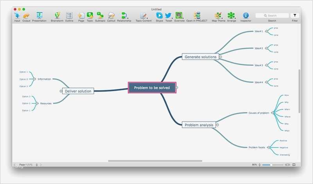This screenshot has height=184, width=313.
Task: Click the Output toolbar icon
Action: pos(26,15)
